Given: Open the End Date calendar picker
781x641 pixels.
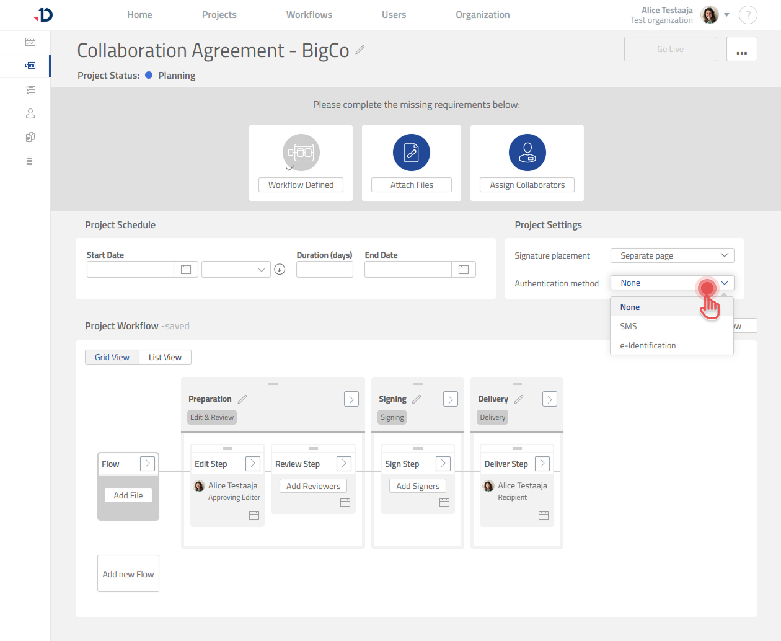Looking at the screenshot, I should coord(464,270).
